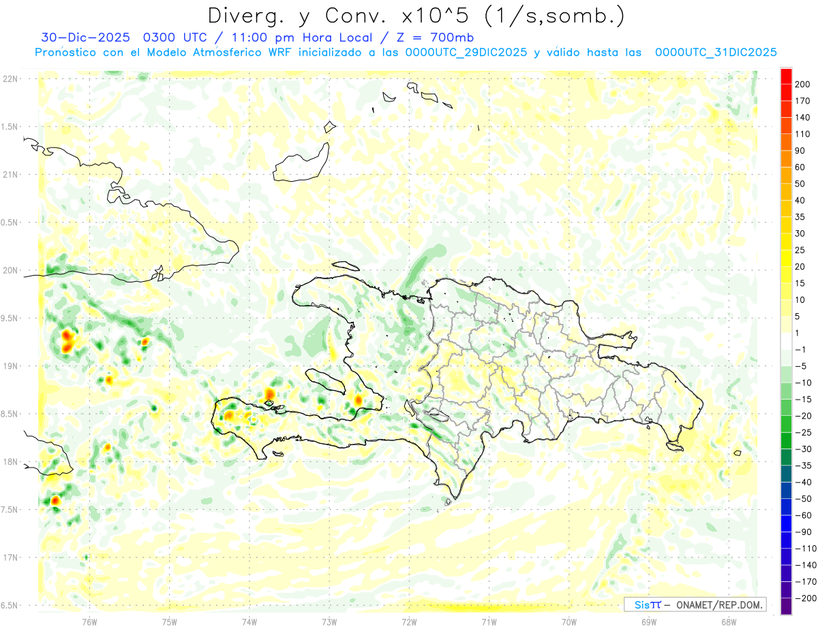
Task: Click the longitude label '76W'
Action: tap(89, 621)
